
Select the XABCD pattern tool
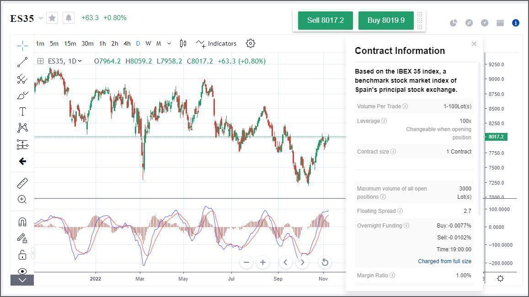tap(21, 128)
